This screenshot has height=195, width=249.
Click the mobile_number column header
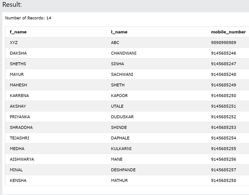(228, 32)
